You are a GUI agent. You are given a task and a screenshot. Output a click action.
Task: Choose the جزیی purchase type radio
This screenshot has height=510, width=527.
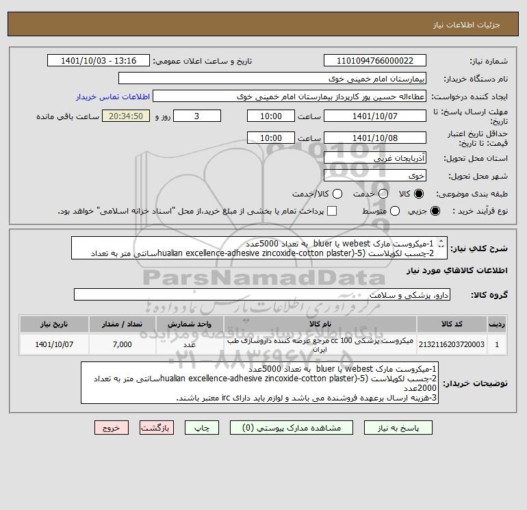click(x=435, y=211)
